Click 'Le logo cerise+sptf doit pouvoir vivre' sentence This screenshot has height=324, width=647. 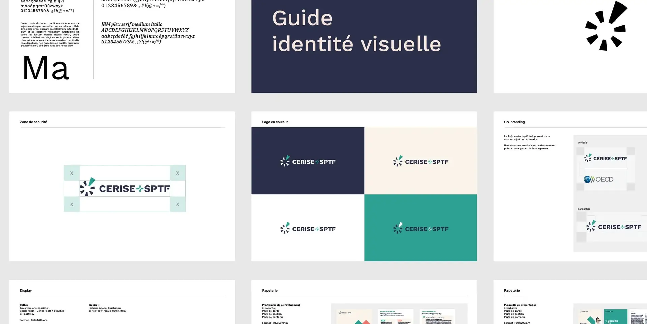[527, 138]
